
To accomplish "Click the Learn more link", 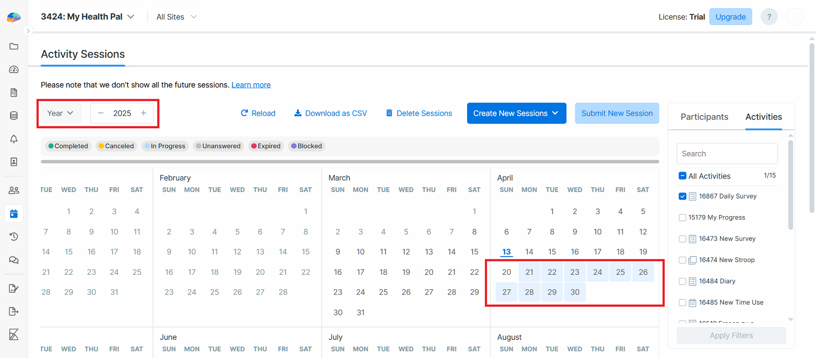I will pyautogui.click(x=251, y=84).
